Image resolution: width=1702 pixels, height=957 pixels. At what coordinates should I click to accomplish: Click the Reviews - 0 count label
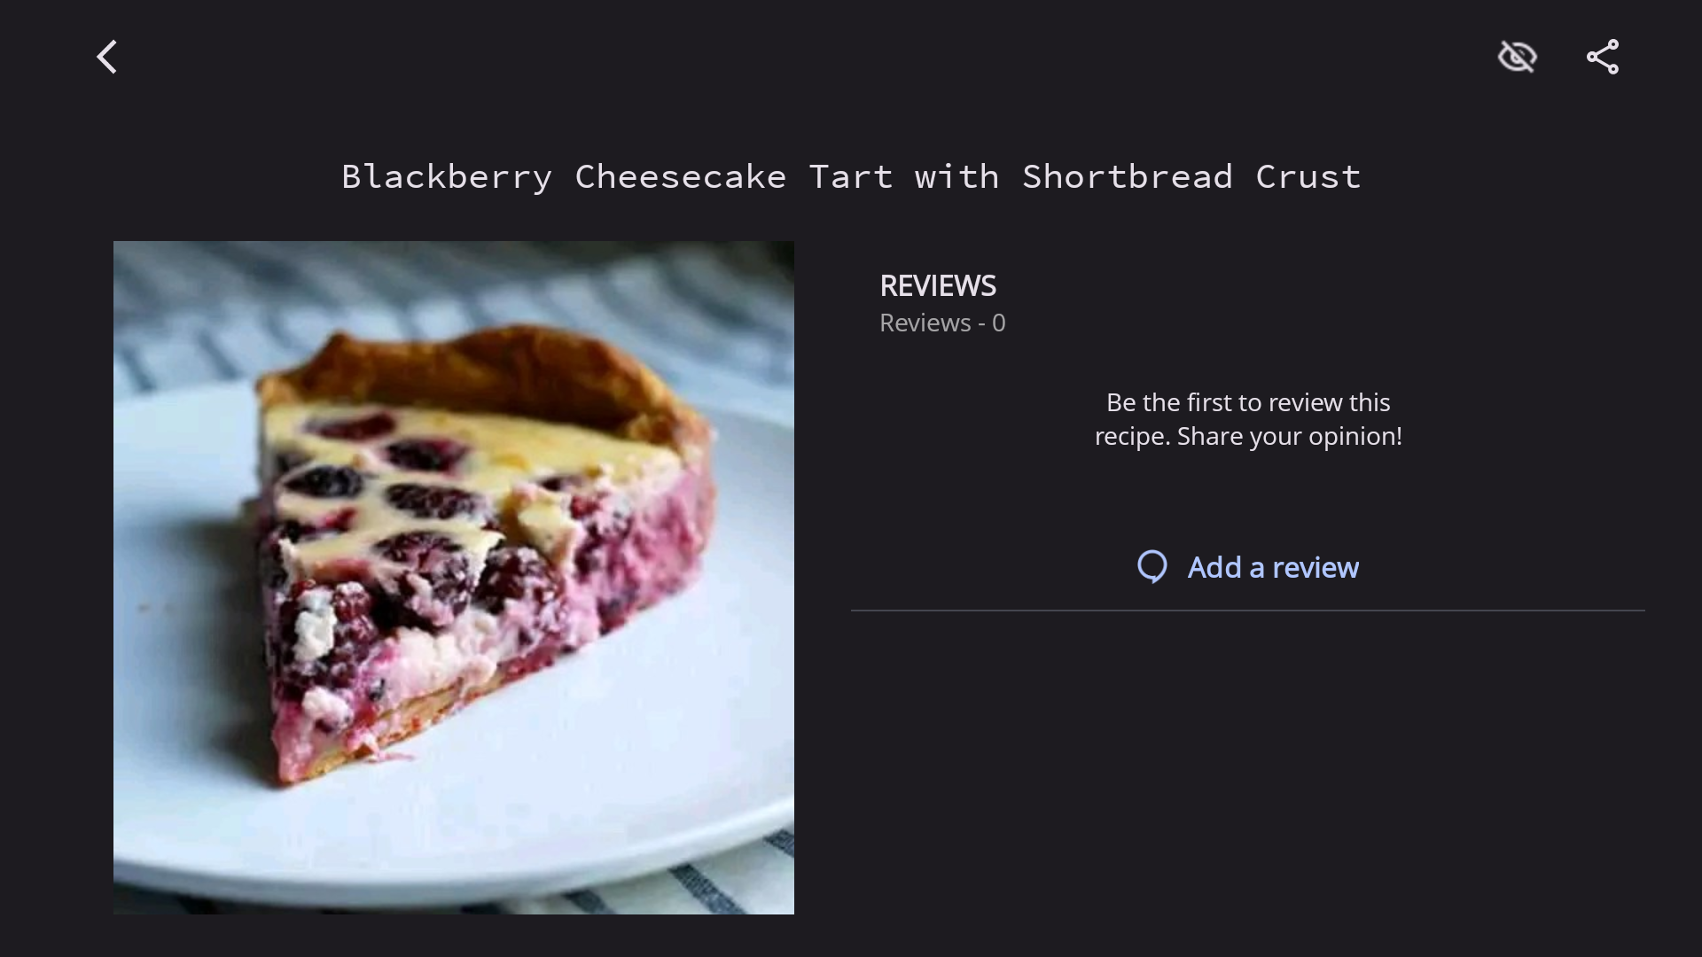click(942, 323)
